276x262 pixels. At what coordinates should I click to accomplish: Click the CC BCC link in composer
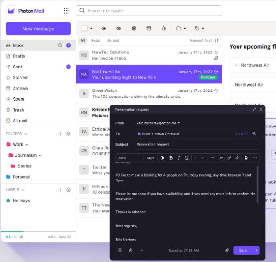[x=241, y=134]
